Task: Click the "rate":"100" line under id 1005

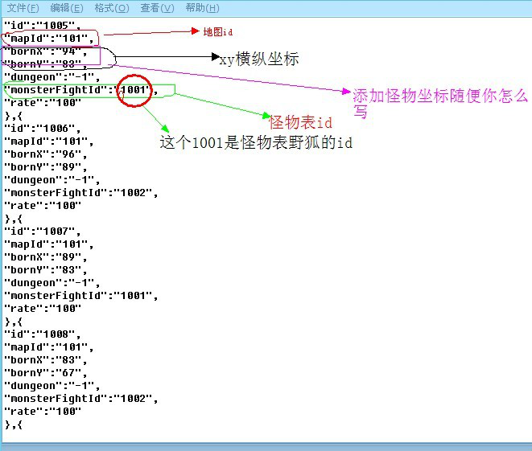Action: coord(43,103)
